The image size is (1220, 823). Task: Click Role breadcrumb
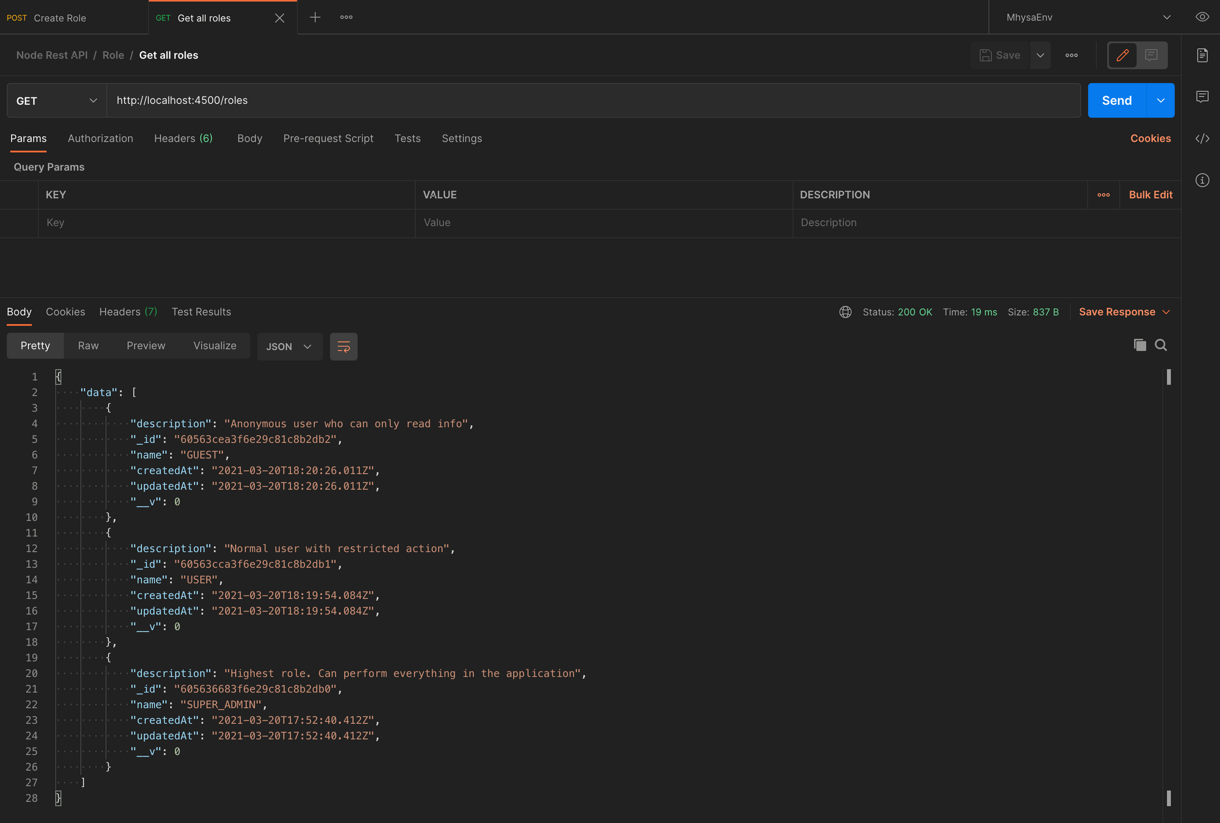(x=113, y=55)
